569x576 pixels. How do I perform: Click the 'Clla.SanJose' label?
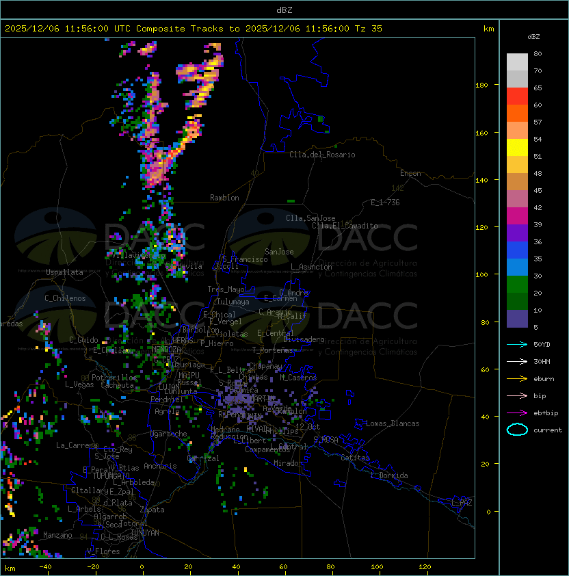310,218
